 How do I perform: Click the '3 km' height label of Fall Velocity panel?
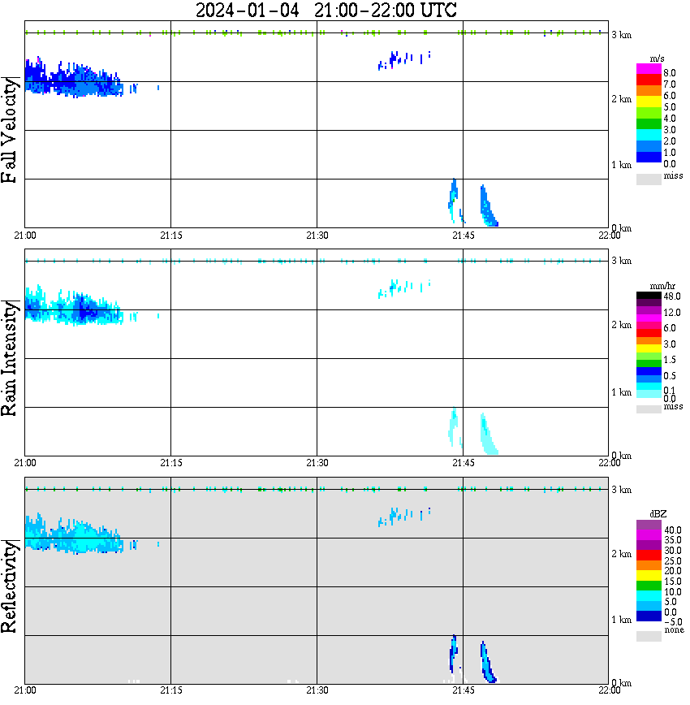click(621, 35)
